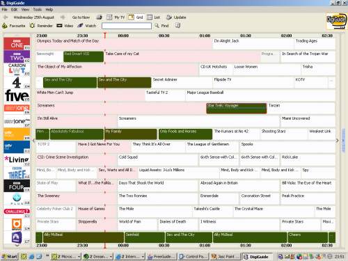Select UKTV Gold orange logo
This screenshot has width=348, height=261.
point(17,134)
